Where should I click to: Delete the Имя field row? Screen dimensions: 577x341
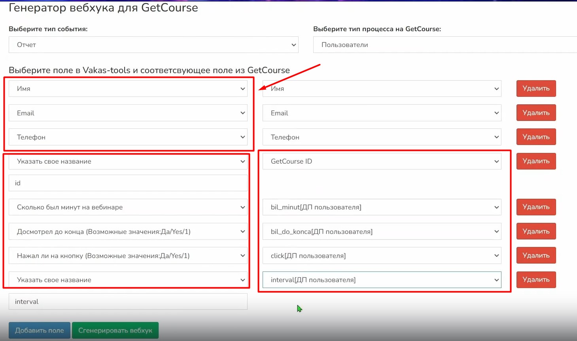536,89
